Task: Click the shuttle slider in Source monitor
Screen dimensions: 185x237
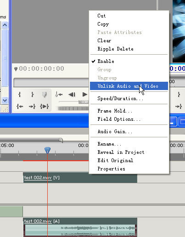Action: [x=84, y=102]
